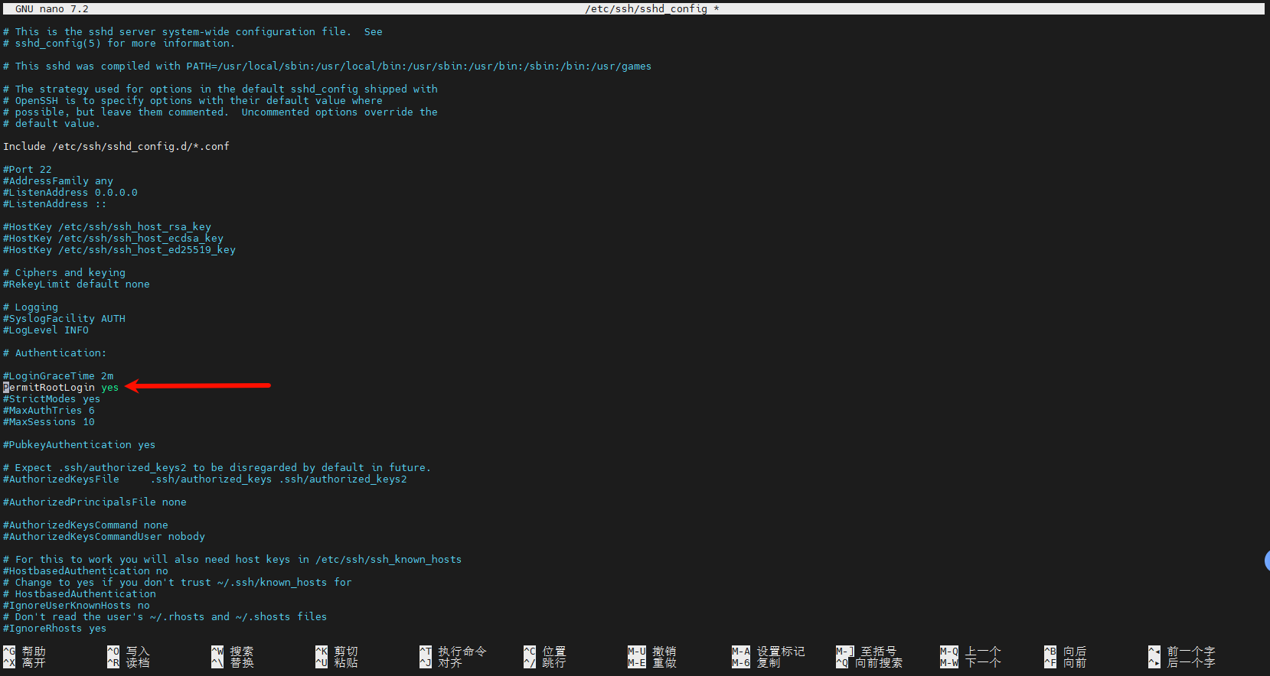Click the #AuthorizedKeysFile line
This screenshot has width=1270, height=676.
205,479
